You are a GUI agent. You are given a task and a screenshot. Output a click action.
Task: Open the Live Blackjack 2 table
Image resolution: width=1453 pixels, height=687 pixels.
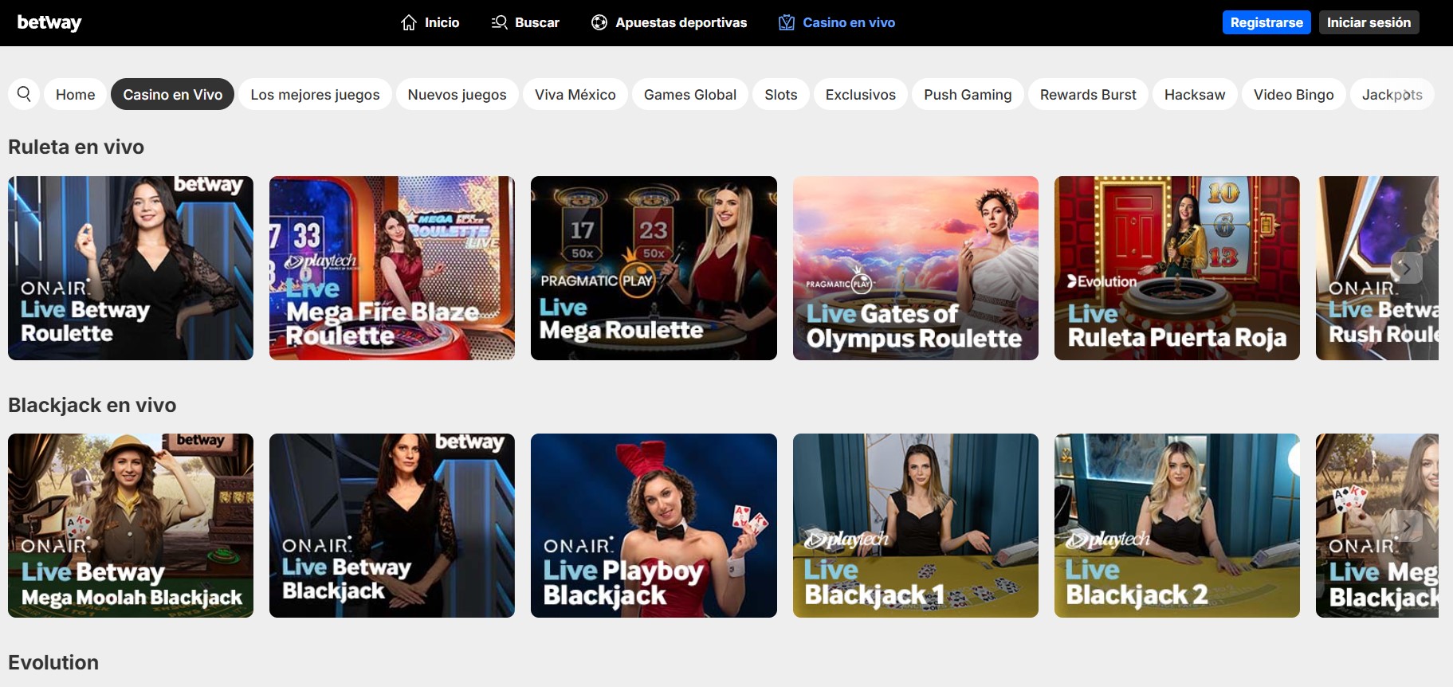pos(1177,525)
